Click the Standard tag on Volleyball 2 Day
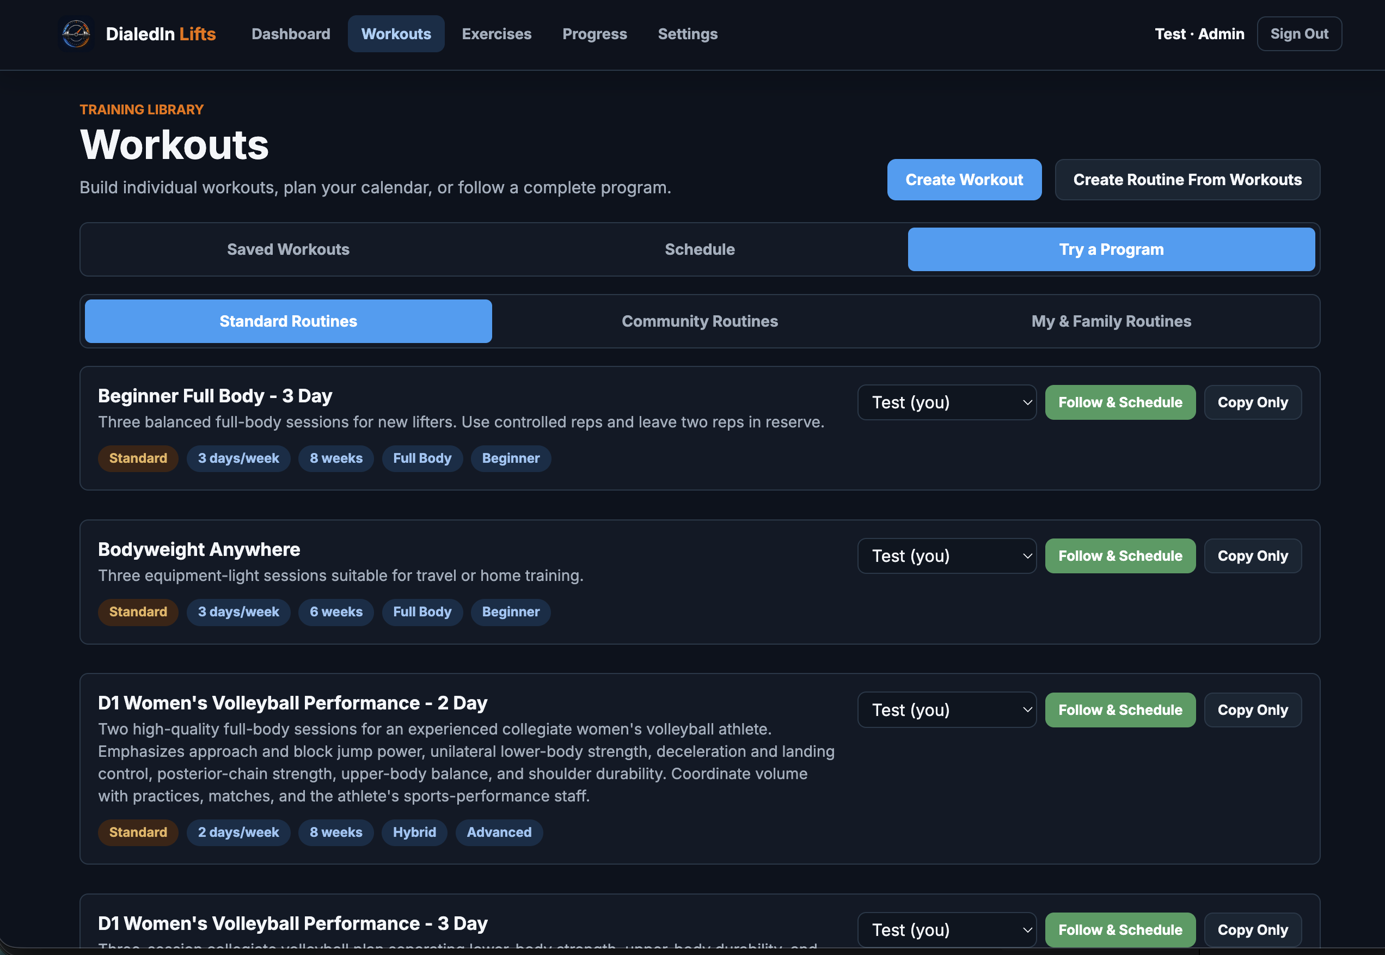The width and height of the screenshot is (1385, 955). tap(138, 832)
